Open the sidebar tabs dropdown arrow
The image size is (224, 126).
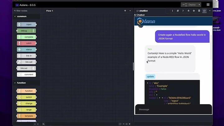click(x=210, y=11)
